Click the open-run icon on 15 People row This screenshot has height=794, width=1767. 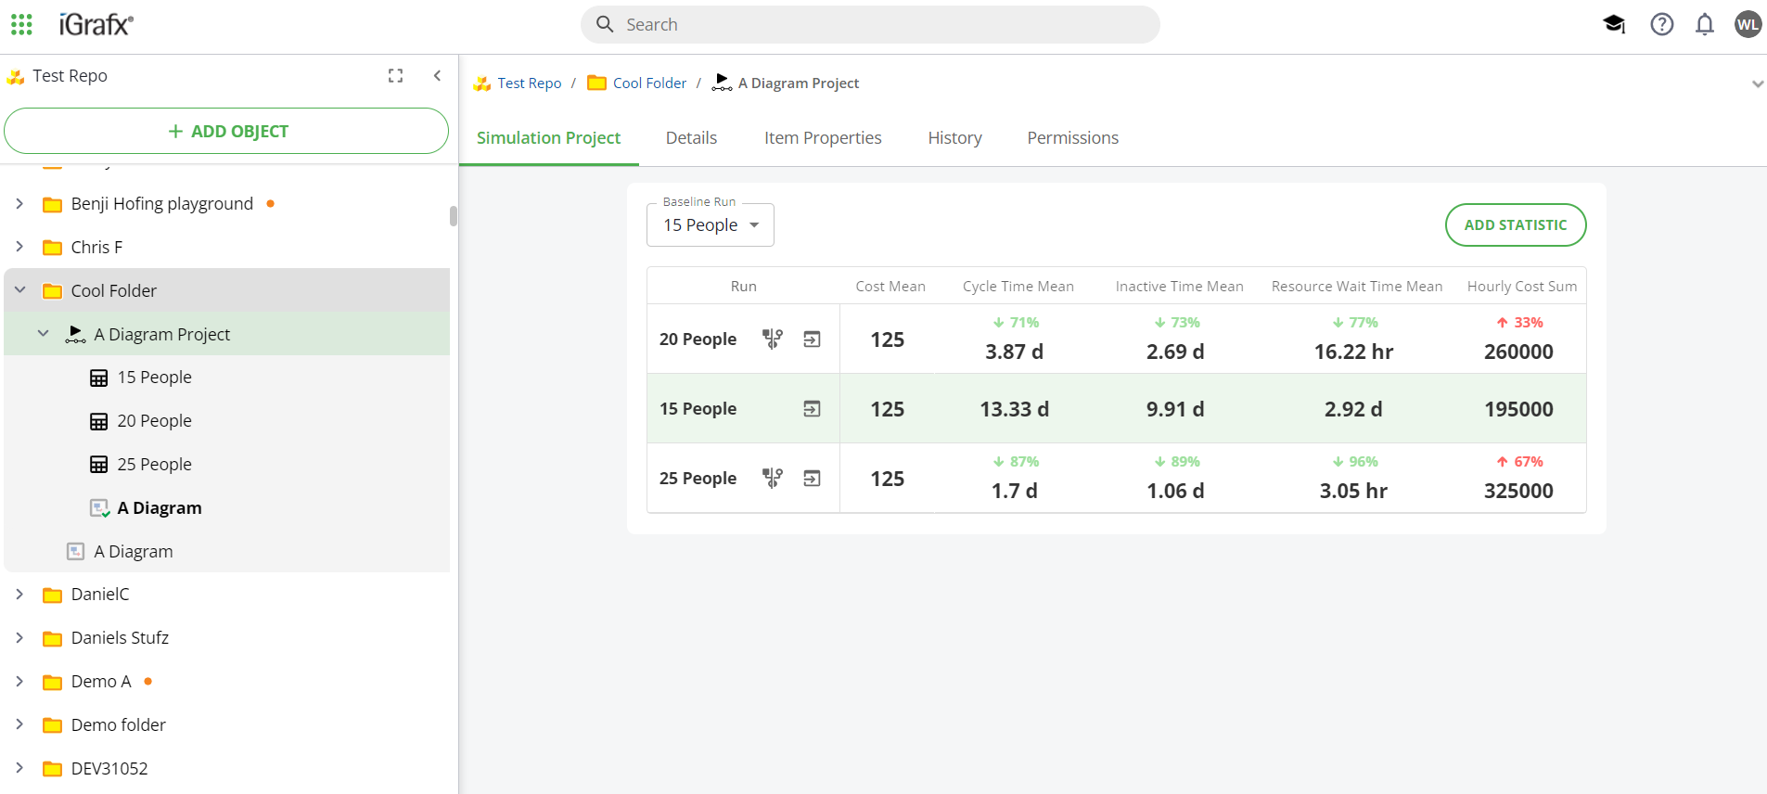click(x=812, y=409)
